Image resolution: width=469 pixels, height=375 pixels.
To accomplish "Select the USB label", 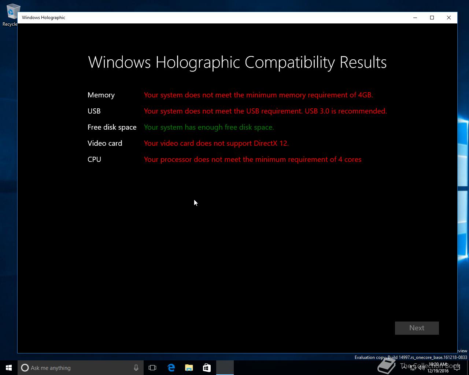I will coord(94,111).
